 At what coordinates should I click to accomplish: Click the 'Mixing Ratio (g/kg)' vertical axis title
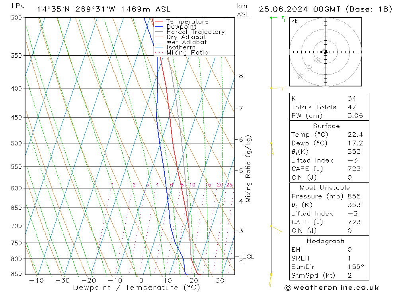point(248,169)
